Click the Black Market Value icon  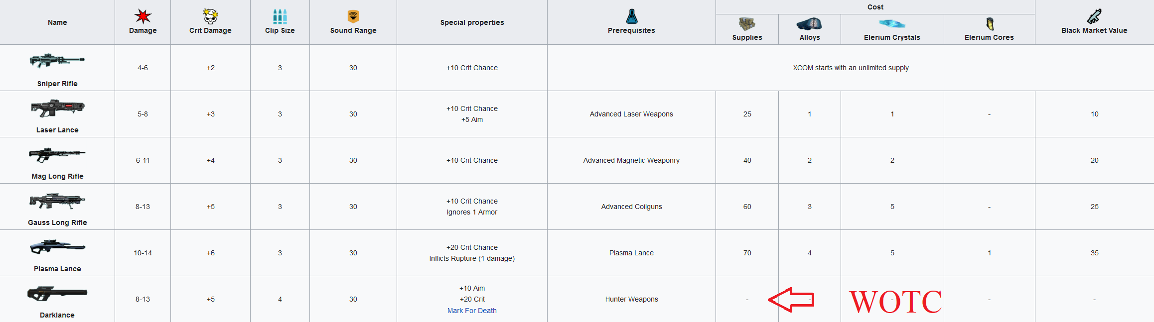point(1094,16)
